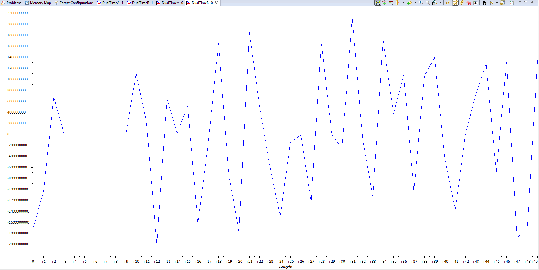Switch to the Problems tab

14,3
